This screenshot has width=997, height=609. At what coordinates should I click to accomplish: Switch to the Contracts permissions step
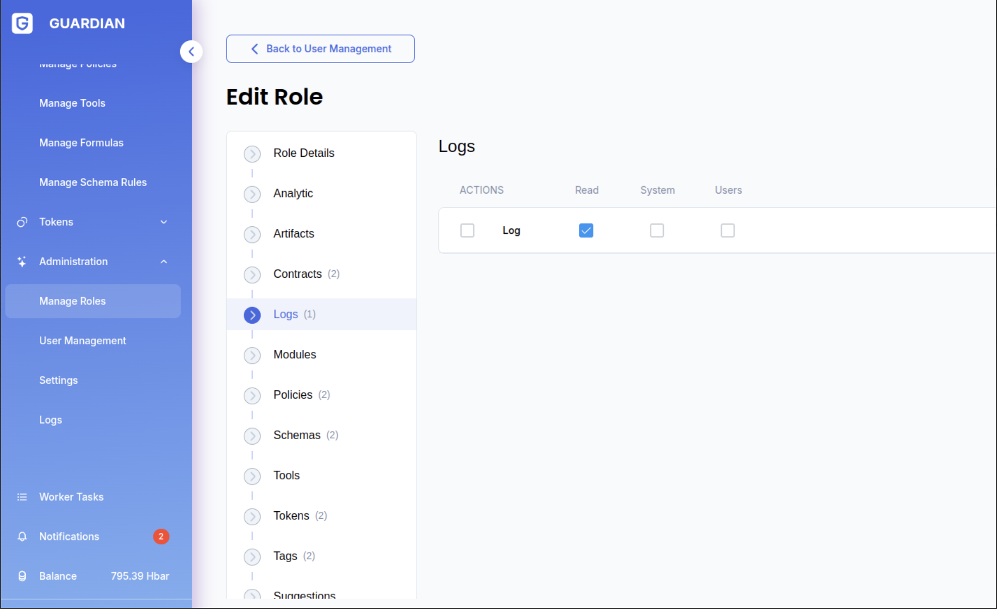pos(298,274)
